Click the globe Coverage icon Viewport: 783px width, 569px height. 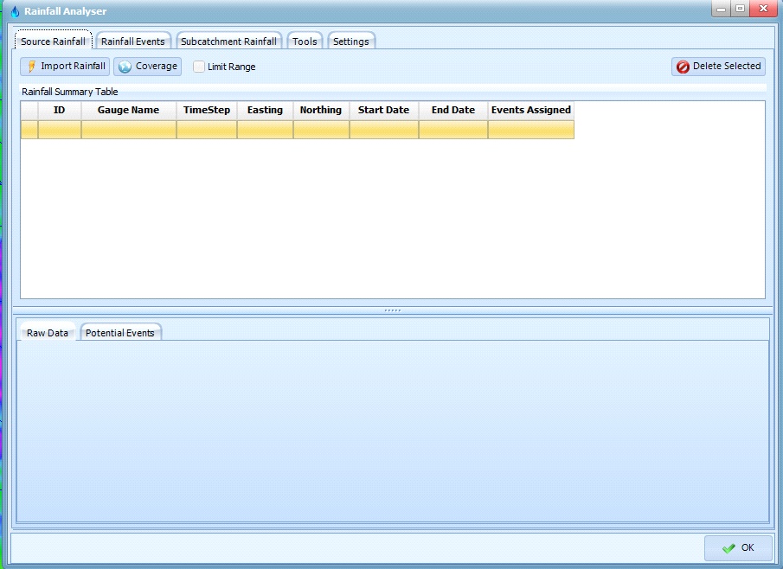pyautogui.click(x=125, y=67)
